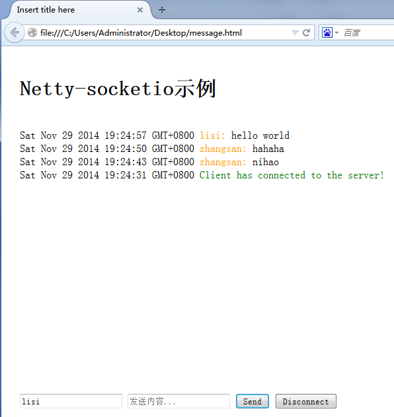The height and width of the screenshot is (417, 394).
Task: Click the message content input field
Action: point(178,401)
